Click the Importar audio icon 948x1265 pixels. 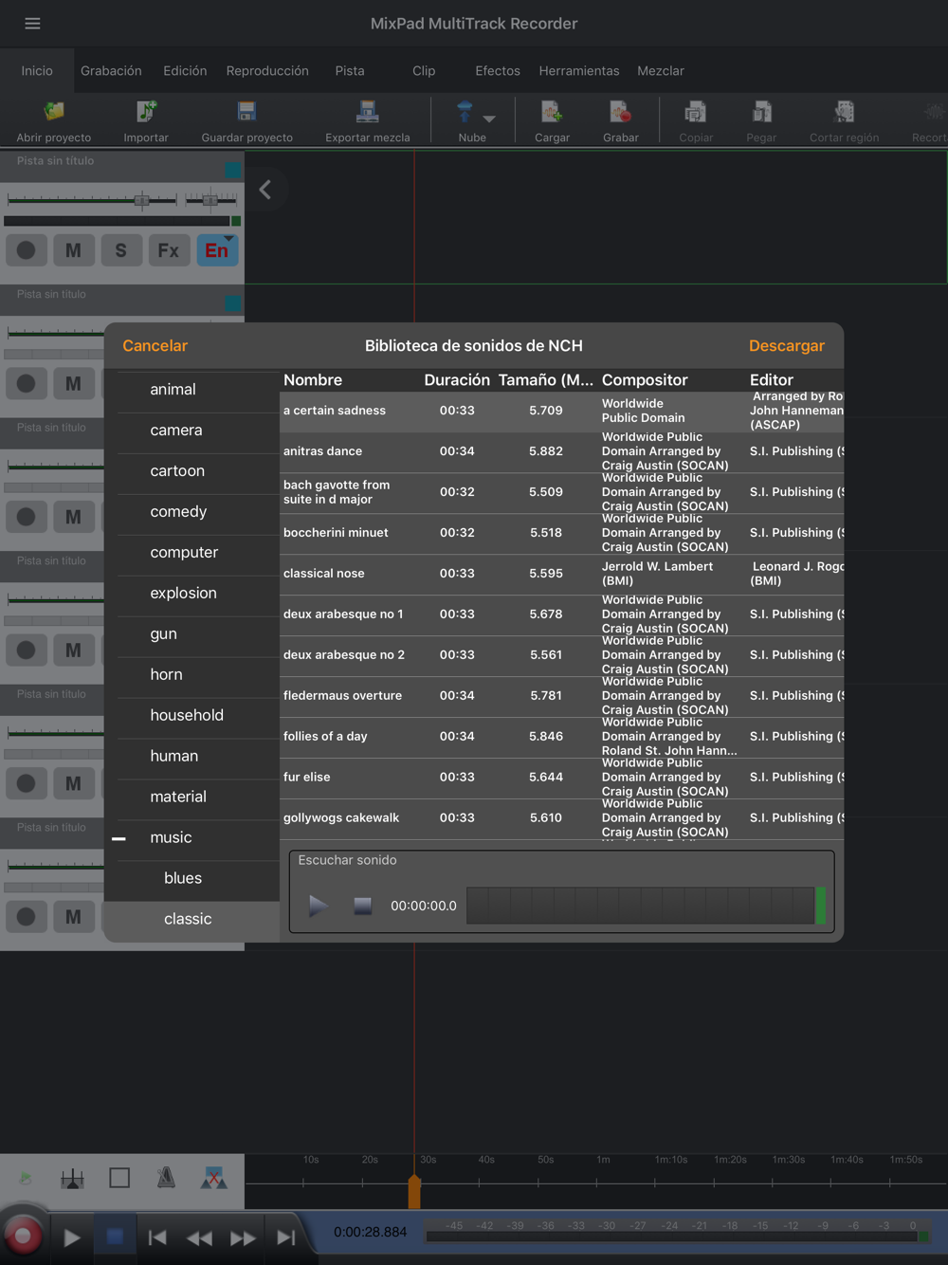(x=146, y=113)
